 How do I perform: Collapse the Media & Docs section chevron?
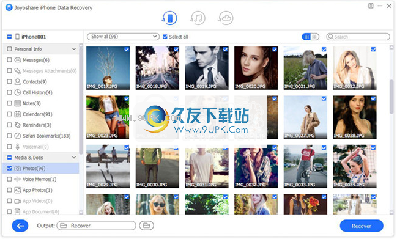pos(74,157)
